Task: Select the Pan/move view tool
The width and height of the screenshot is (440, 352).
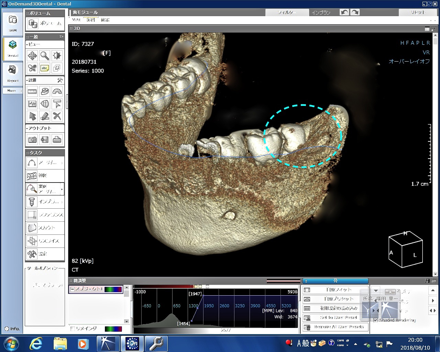Action: [32, 56]
